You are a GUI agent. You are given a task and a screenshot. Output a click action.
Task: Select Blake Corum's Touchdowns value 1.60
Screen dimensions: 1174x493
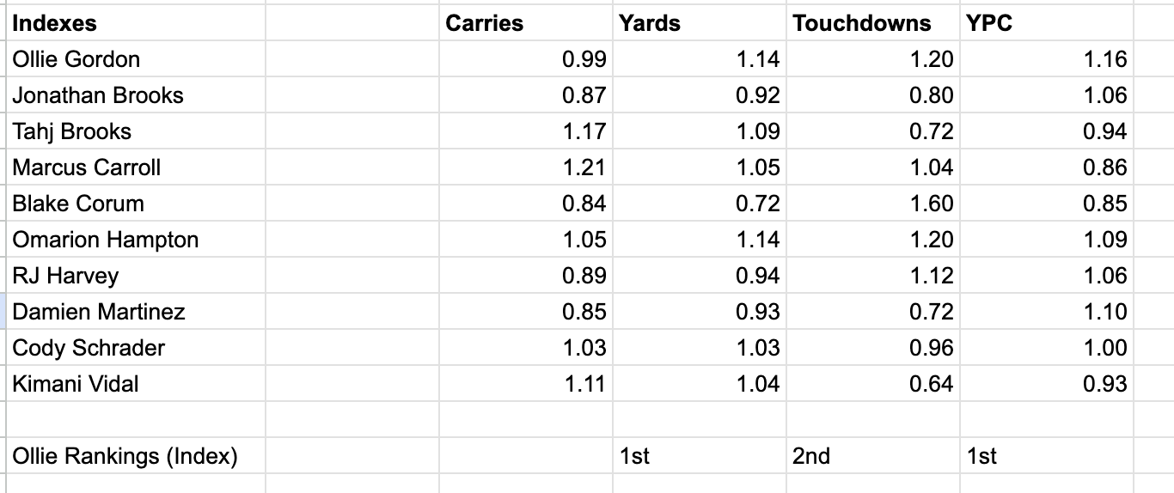click(x=931, y=204)
